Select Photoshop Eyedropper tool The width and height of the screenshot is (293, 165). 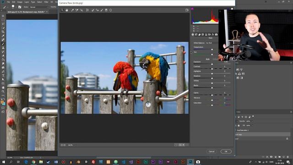(3, 36)
